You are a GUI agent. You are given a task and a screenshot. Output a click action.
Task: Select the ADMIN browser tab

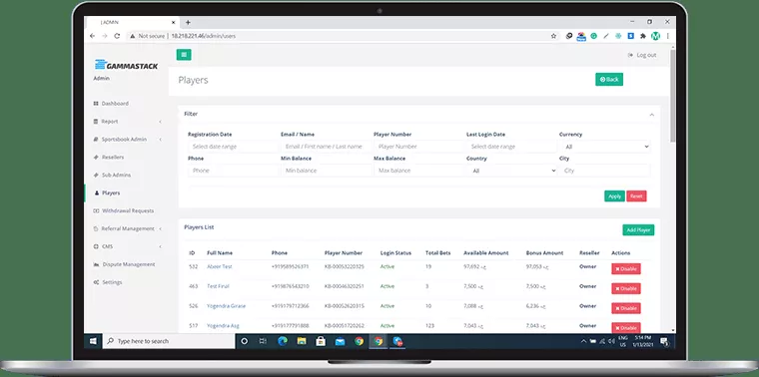point(133,22)
